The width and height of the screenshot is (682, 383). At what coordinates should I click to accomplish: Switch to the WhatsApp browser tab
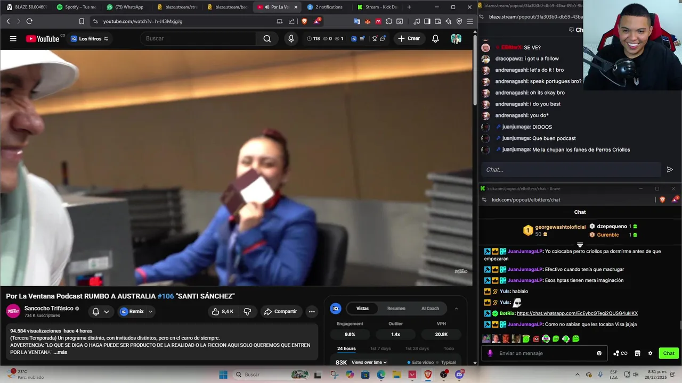(x=126, y=7)
